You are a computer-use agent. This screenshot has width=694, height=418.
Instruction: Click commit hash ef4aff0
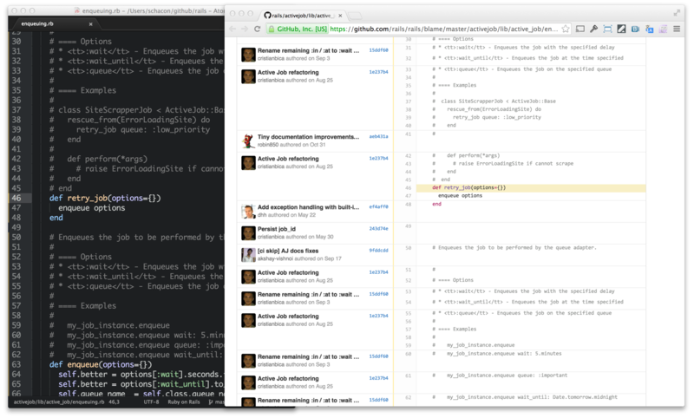point(378,207)
